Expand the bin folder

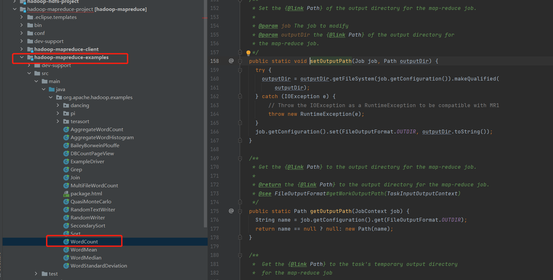coord(22,25)
